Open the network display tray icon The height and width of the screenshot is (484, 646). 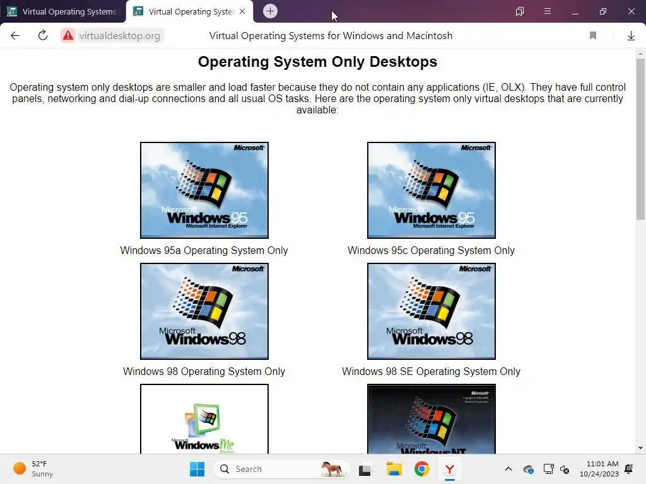(548, 469)
